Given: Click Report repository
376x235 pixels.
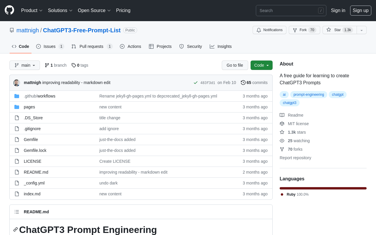Looking at the screenshot, I should coord(295,158).
